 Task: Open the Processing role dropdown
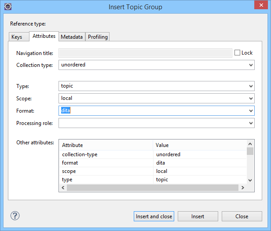click(251, 123)
